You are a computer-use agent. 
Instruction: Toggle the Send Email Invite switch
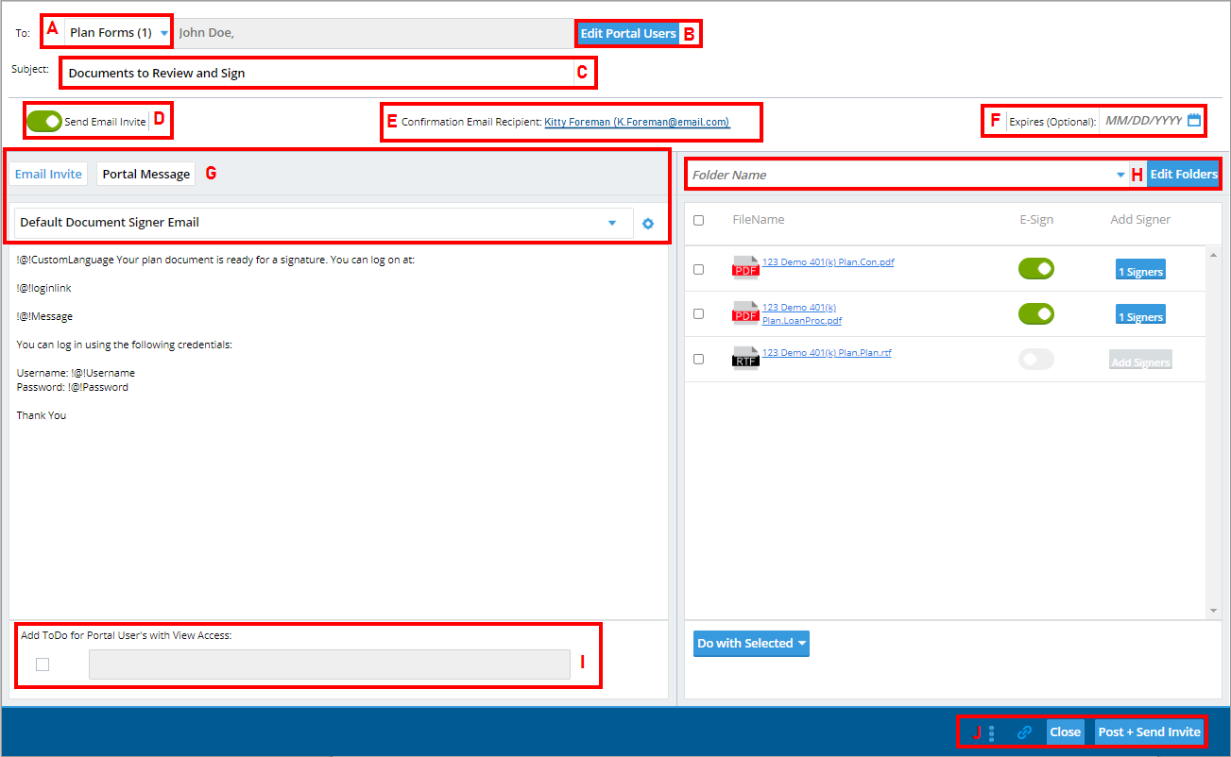44,122
